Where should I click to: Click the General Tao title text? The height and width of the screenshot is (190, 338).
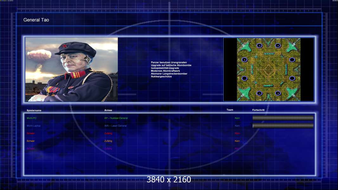tap(36, 20)
